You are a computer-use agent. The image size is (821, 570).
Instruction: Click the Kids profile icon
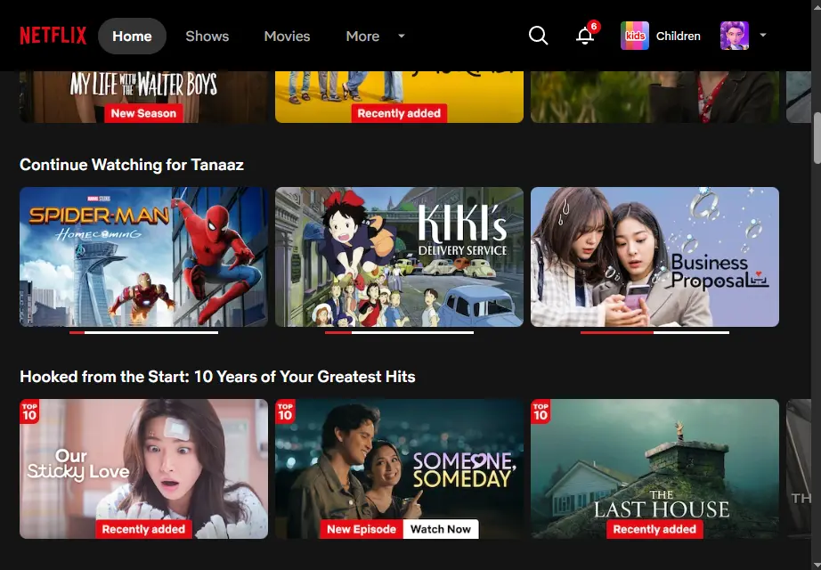[635, 36]
